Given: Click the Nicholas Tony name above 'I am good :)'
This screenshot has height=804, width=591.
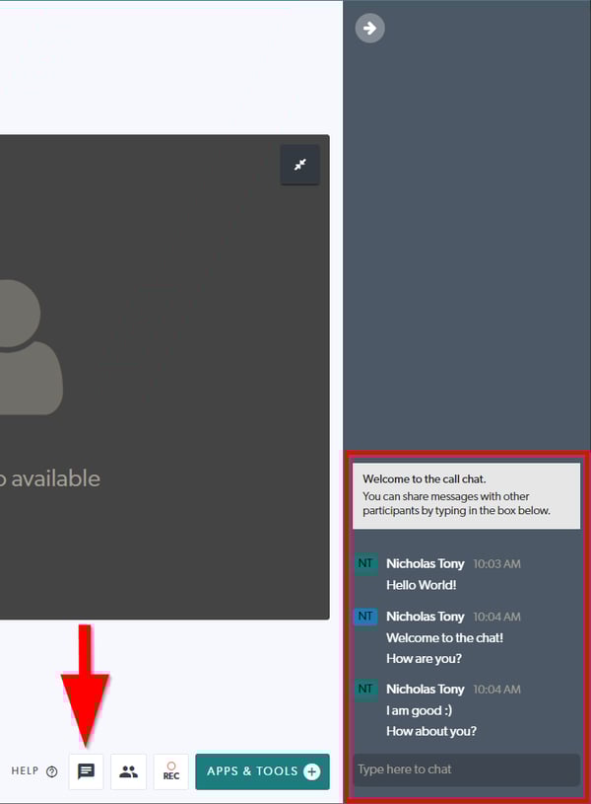Looking at the screenshot, I should [426, 690].
